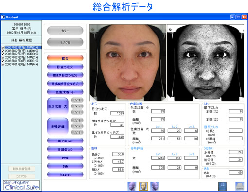Toggle checkbox for 2006年02月07日 15時30分 entry
The height and width of the screenshot is (192, 248).
[3, 54]
